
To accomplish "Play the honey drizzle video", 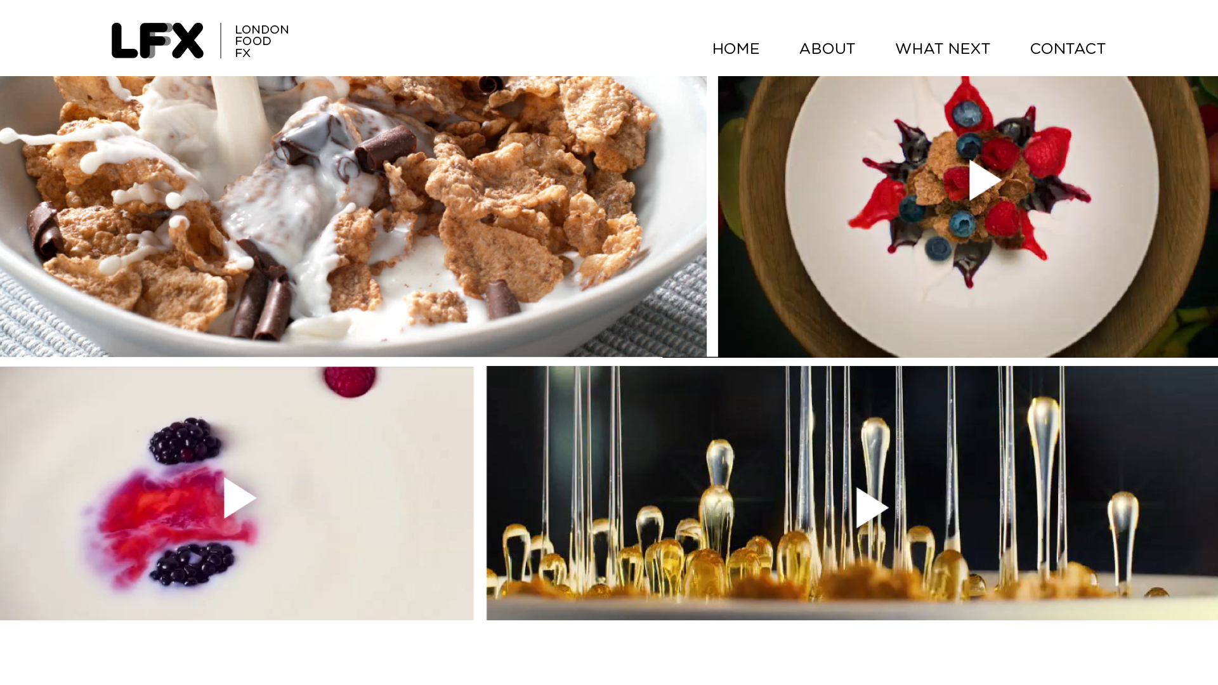I will pos(872,507).
